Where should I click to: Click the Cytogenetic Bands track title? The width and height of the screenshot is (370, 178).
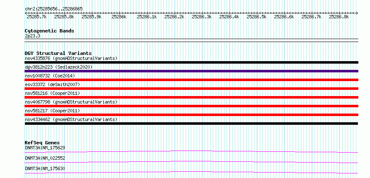pos(49,31)
